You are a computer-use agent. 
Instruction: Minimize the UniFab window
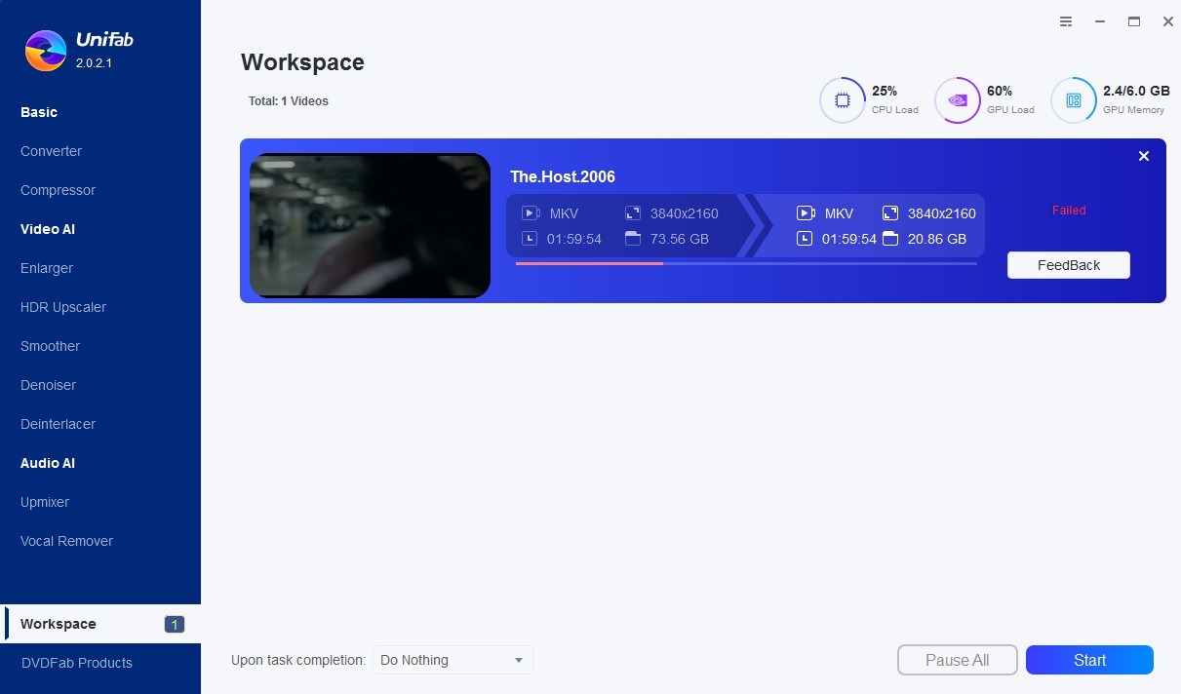[x=1100, y=21]
